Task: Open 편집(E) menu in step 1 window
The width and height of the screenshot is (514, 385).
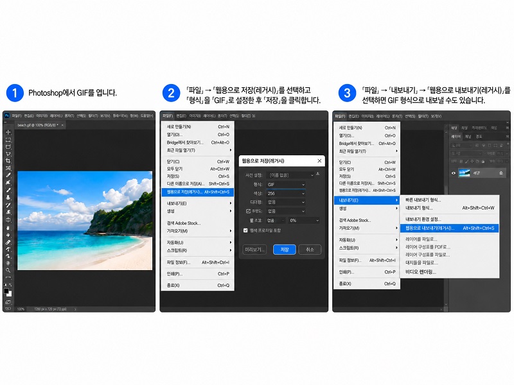Action: tap(29, 116)
